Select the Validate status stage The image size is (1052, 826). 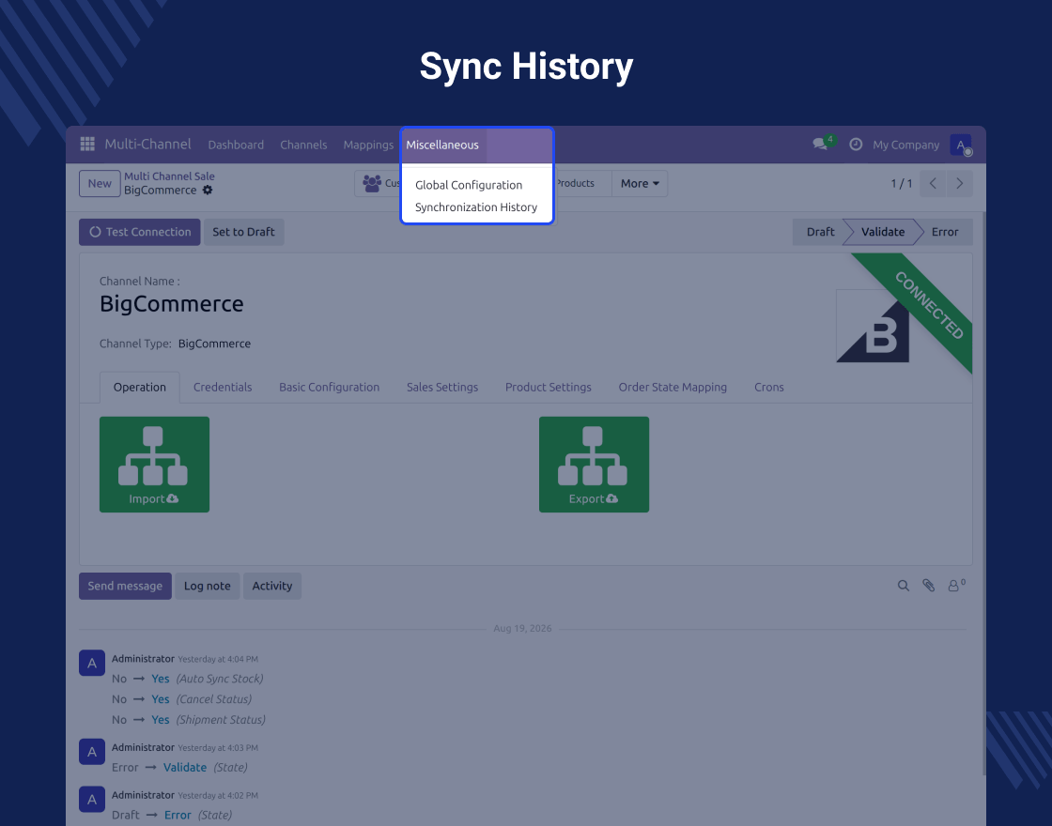click(x=883, y=232)
